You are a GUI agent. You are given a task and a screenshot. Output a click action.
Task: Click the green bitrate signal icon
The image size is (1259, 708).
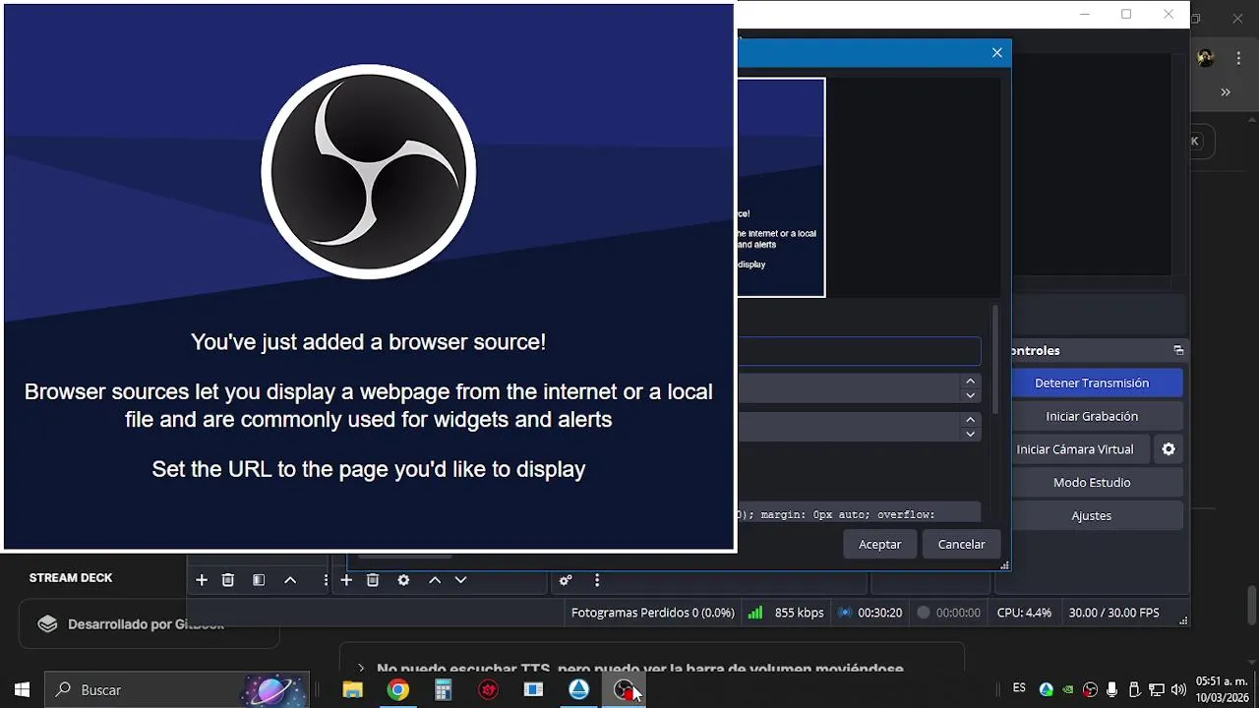tap(755, 613)
